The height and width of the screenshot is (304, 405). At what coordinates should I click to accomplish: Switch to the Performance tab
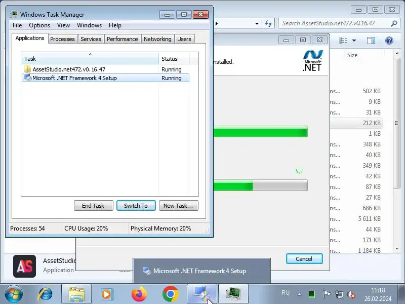tap(123, 39)
